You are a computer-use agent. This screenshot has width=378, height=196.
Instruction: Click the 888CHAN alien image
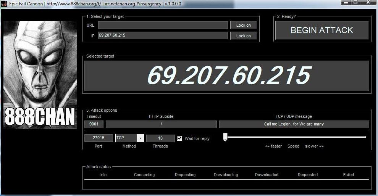tap(40, 75)
